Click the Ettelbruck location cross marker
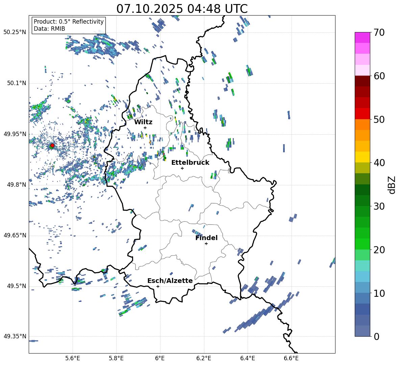Viewport: 400px width, 365px height. tap(182, 168)
